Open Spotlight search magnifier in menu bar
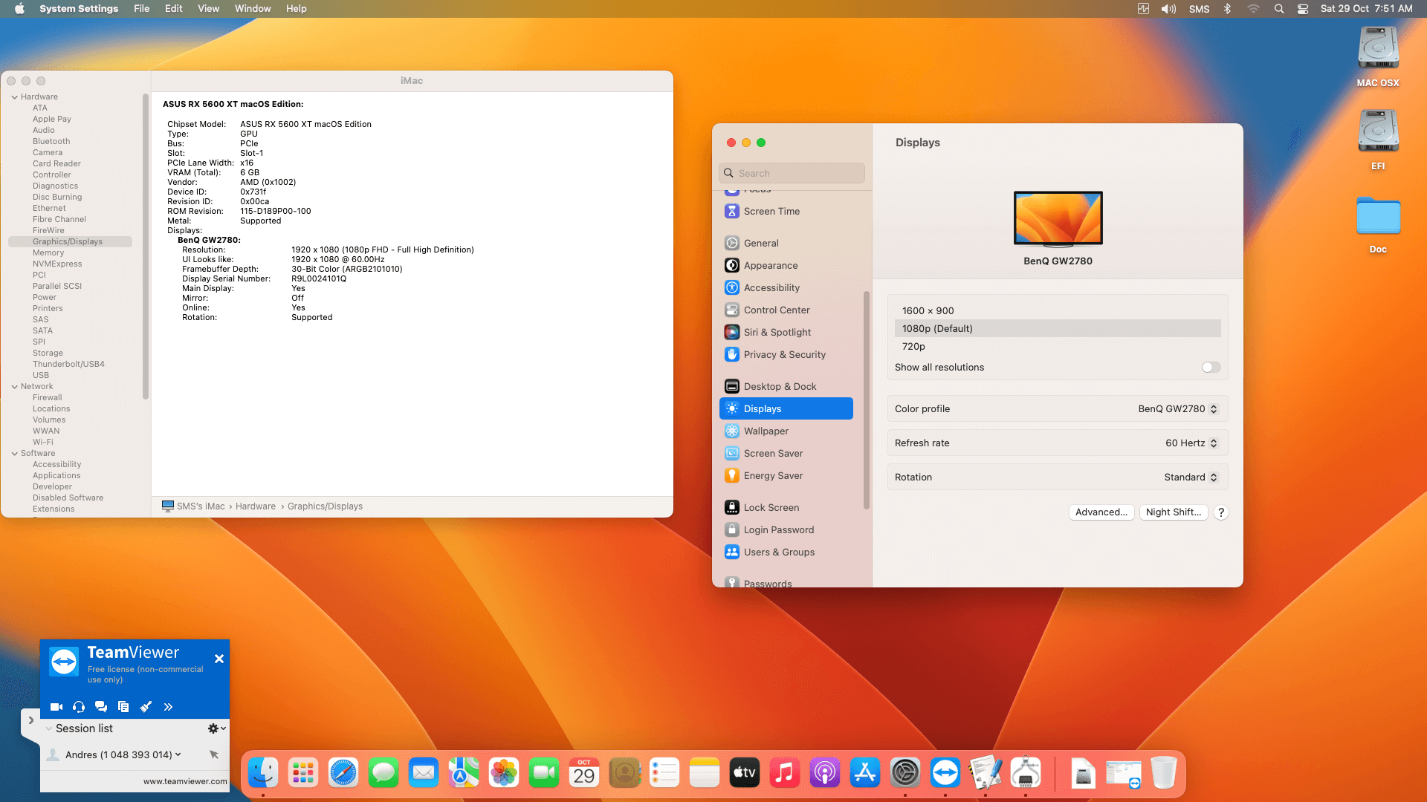Screen dimensions: 1427x802 [x=1278, y=9]
